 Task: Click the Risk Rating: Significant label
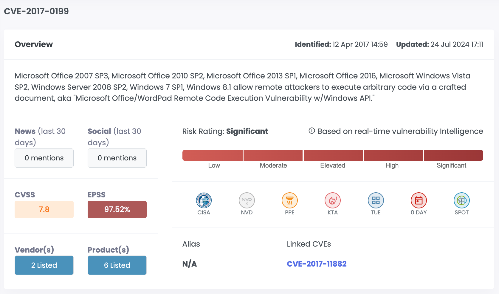coord(225,131)
